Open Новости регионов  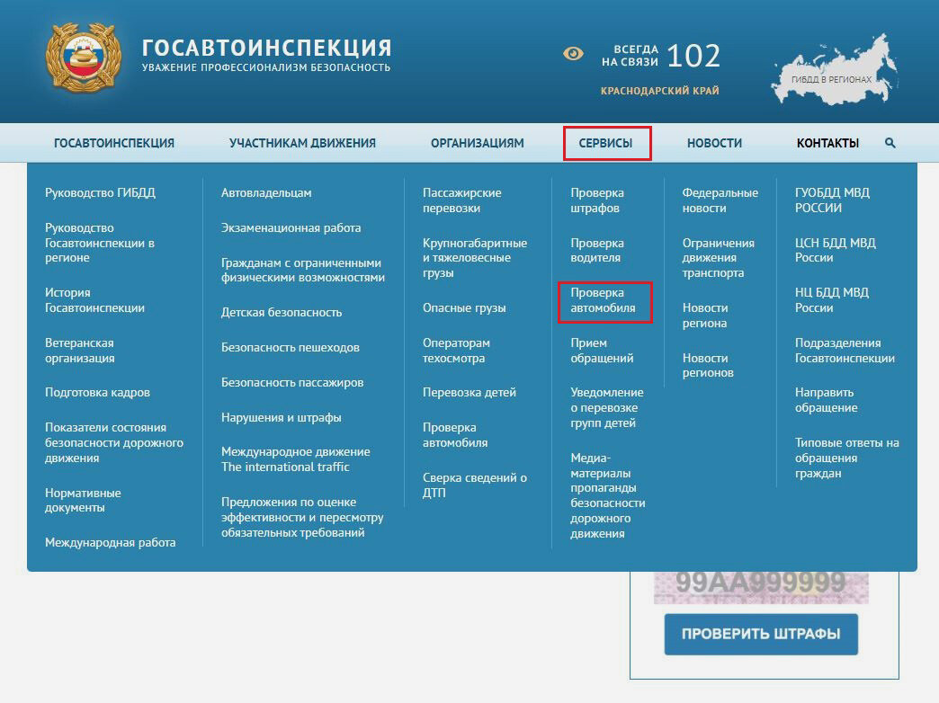pos(708,365)
